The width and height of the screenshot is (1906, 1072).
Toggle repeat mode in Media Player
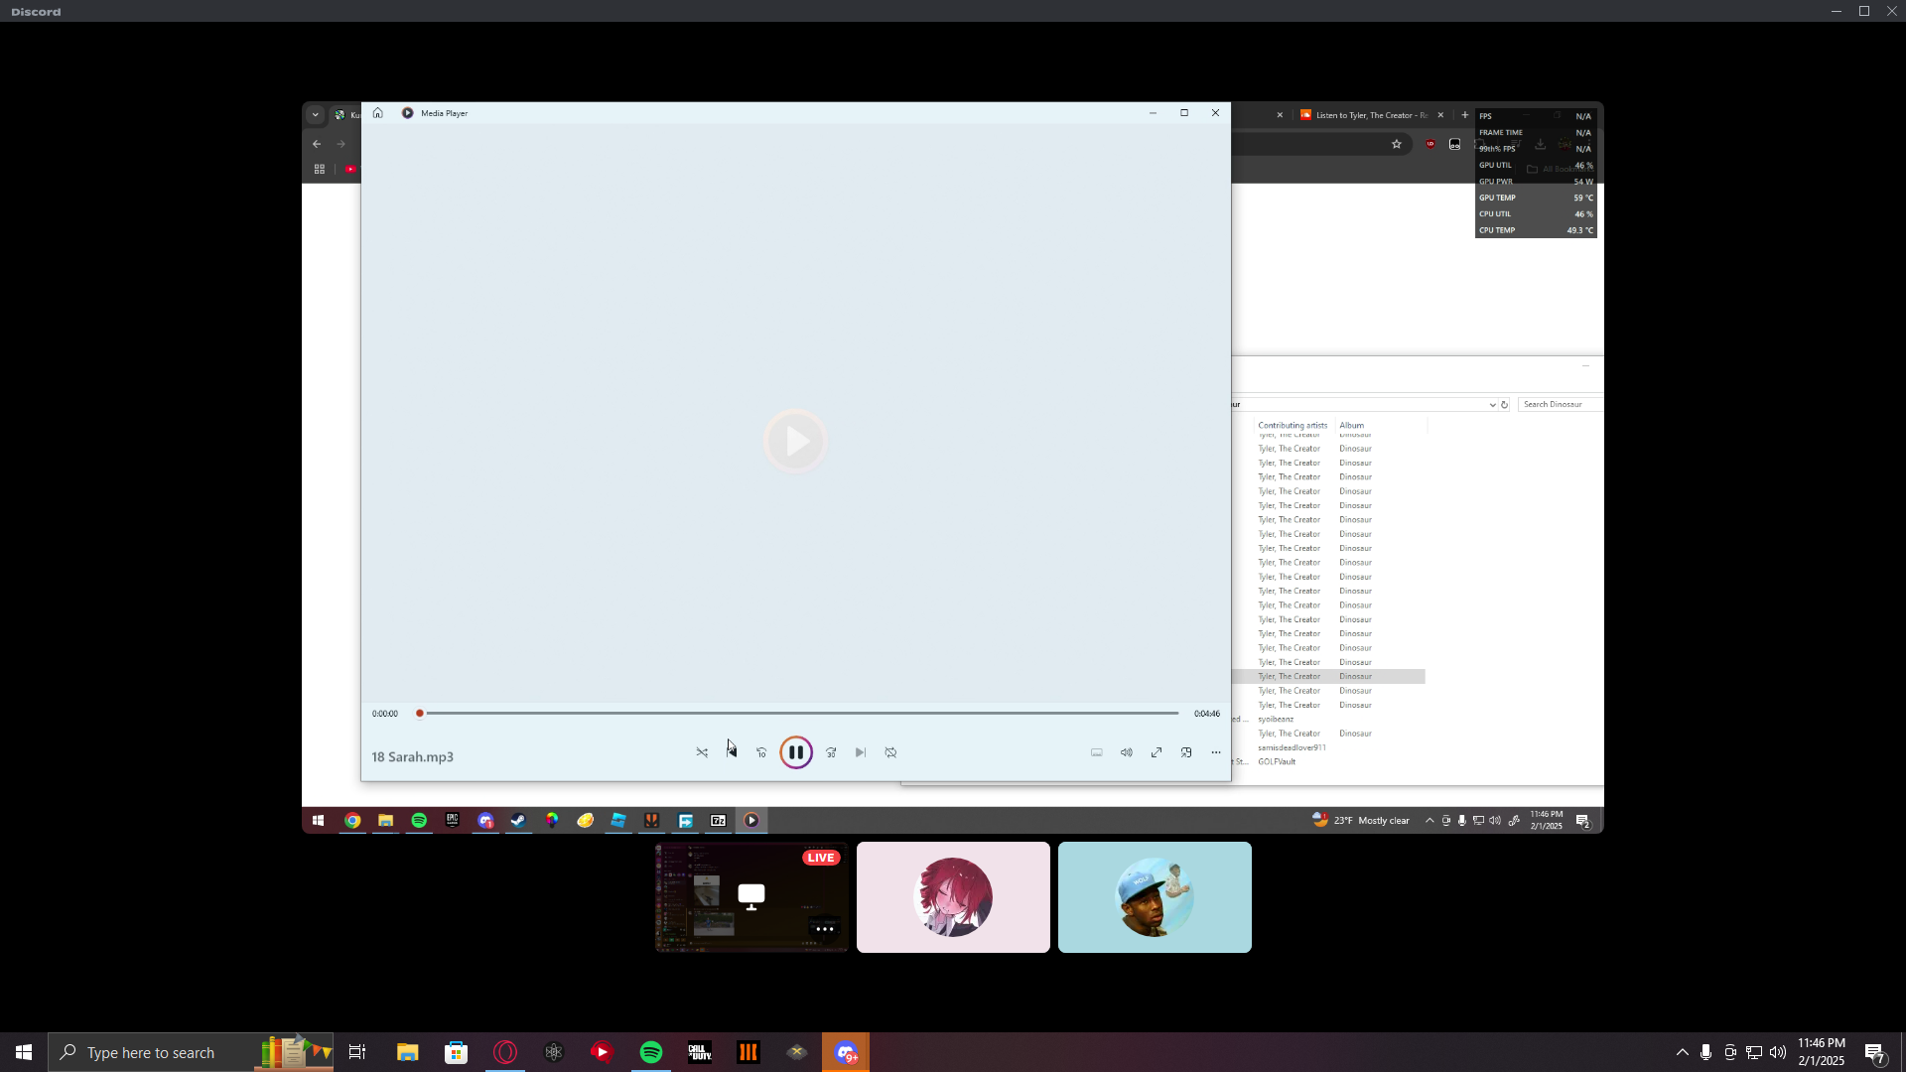[x=890, y=752]
